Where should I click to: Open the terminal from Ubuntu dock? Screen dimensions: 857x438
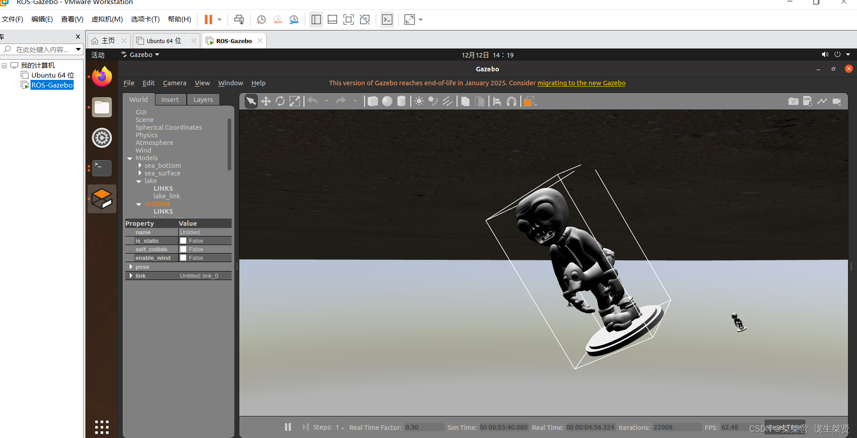[x=102, y=168]
